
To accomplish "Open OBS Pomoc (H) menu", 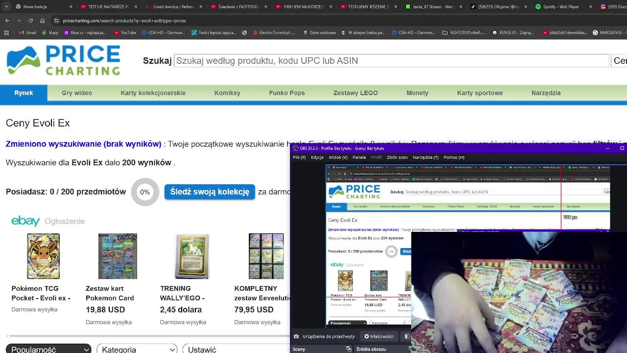I will click(x=454, y=157).
